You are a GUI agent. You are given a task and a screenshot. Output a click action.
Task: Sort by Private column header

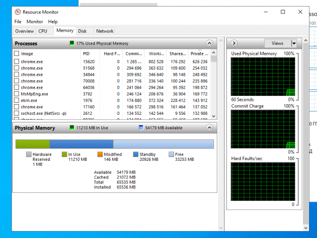coord(199,53)
